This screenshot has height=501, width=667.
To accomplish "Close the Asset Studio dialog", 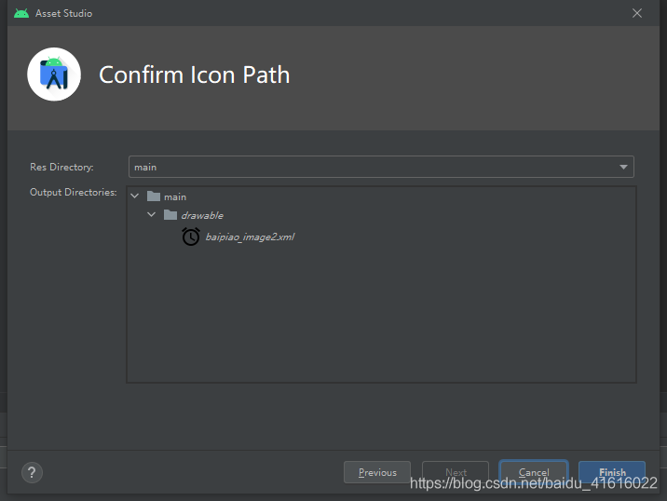I will [637, 13].
